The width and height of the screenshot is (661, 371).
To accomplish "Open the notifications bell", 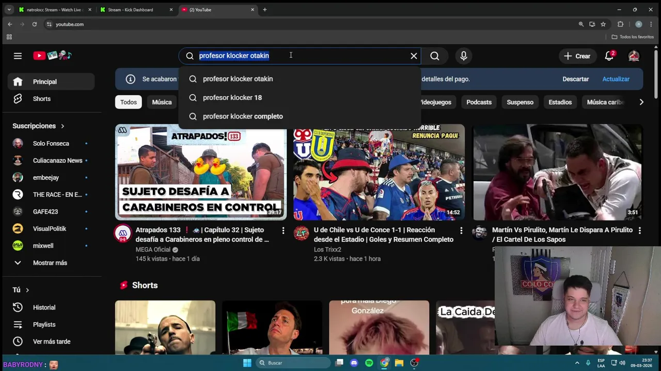I will (609, 56).
